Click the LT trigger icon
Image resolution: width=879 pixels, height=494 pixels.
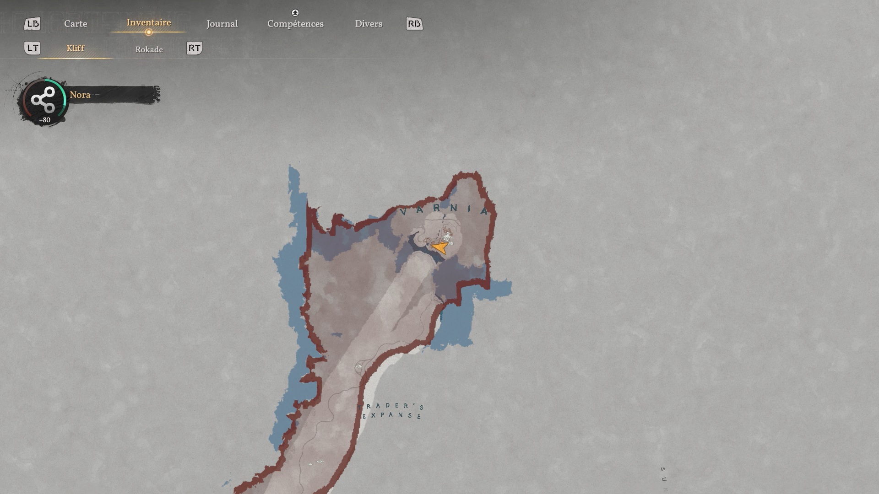click(32, 48)
